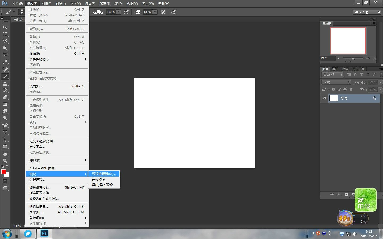Select the Move tool
Screen dimensions: 383x239
tap(5, 27)
